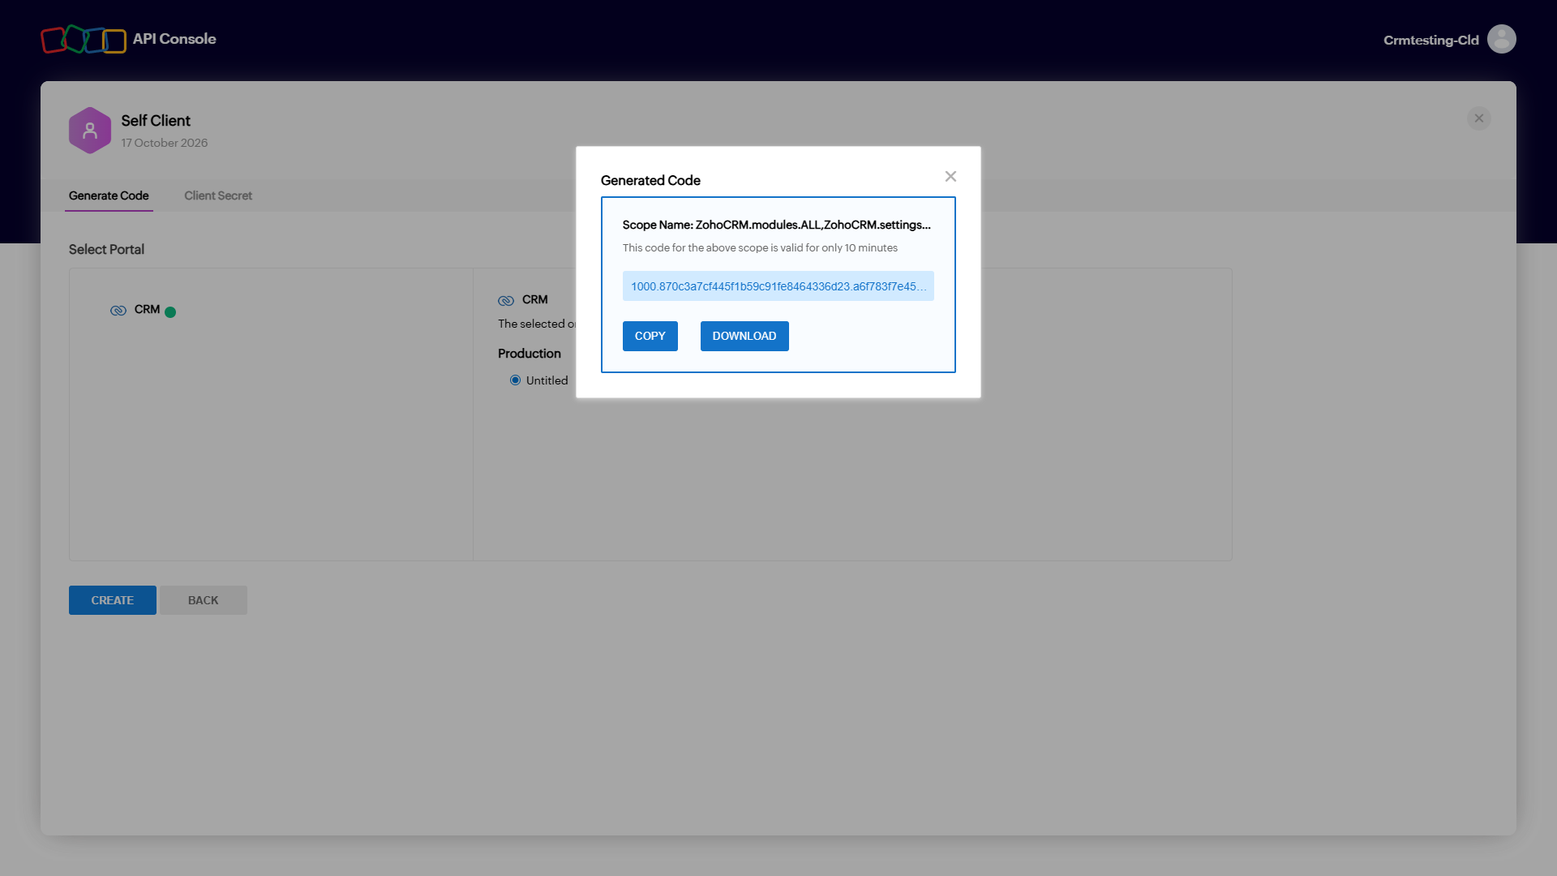Image resolution: width=1557 pixels, height=876 pixels.
Task: Click the code validity notice text
Action: coord(760,248)
